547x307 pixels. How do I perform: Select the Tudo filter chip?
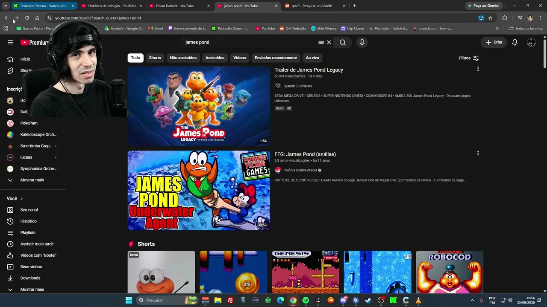pyautogui.click(x=135, y=58)
